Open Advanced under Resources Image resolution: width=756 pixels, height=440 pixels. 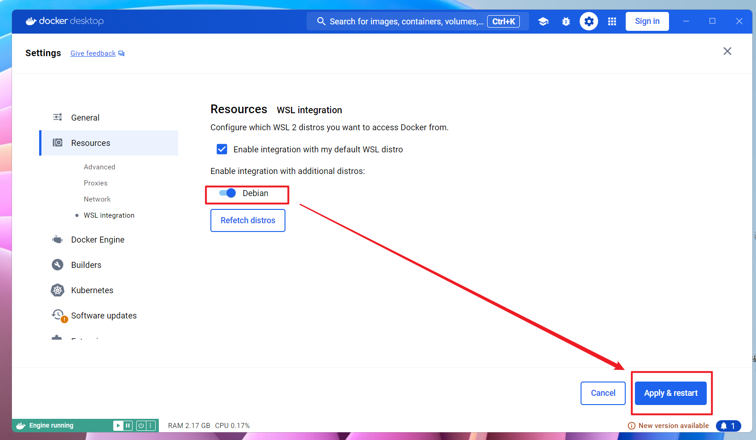coord(99,167)
